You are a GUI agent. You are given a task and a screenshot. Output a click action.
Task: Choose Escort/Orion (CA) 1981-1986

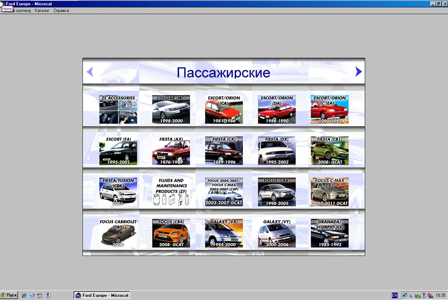[x=224, y=109]
